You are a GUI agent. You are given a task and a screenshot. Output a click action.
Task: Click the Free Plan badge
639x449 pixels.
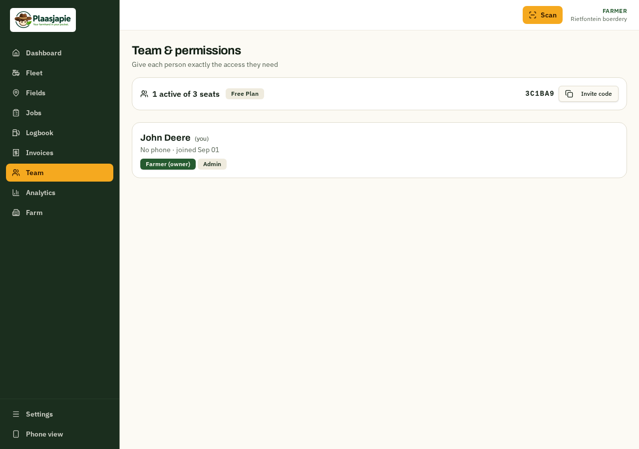pyautogui.click(x=245, y=94)
